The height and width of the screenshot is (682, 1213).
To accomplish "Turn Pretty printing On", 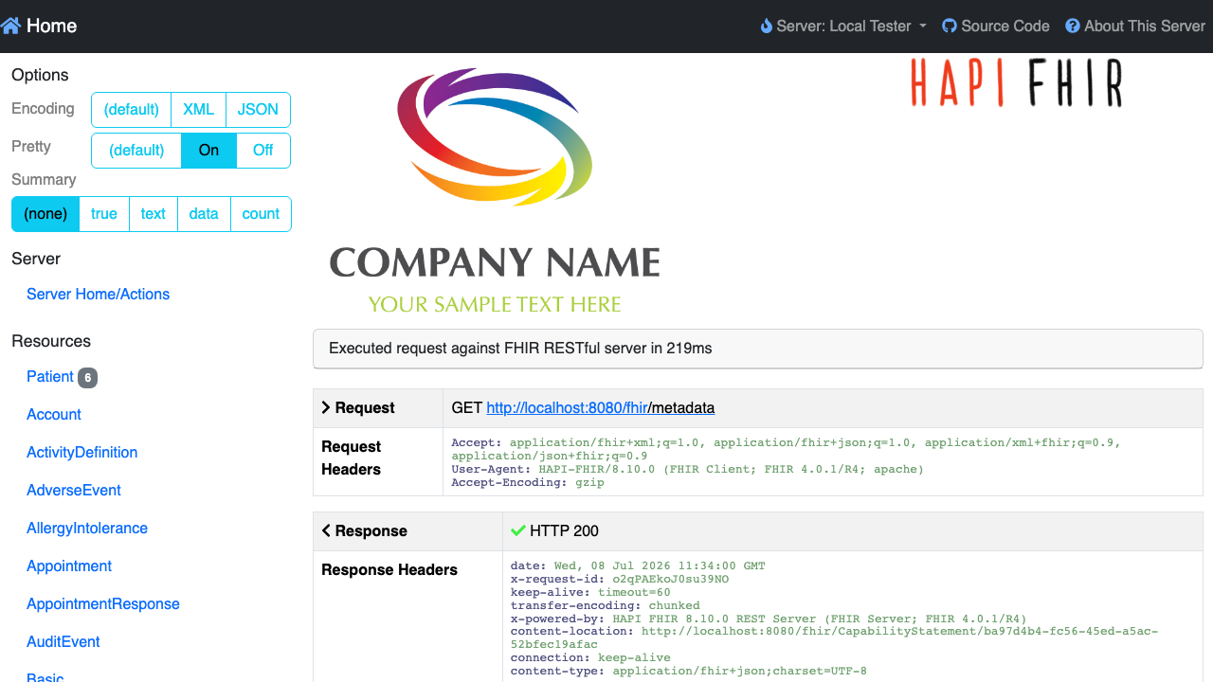I will coord(208,150).
